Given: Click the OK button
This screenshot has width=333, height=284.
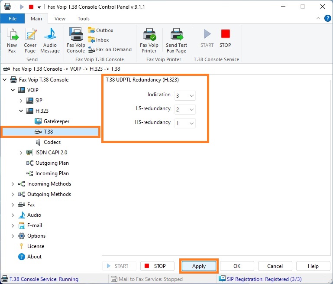Looking at the screenshot, I should (237, 266).
